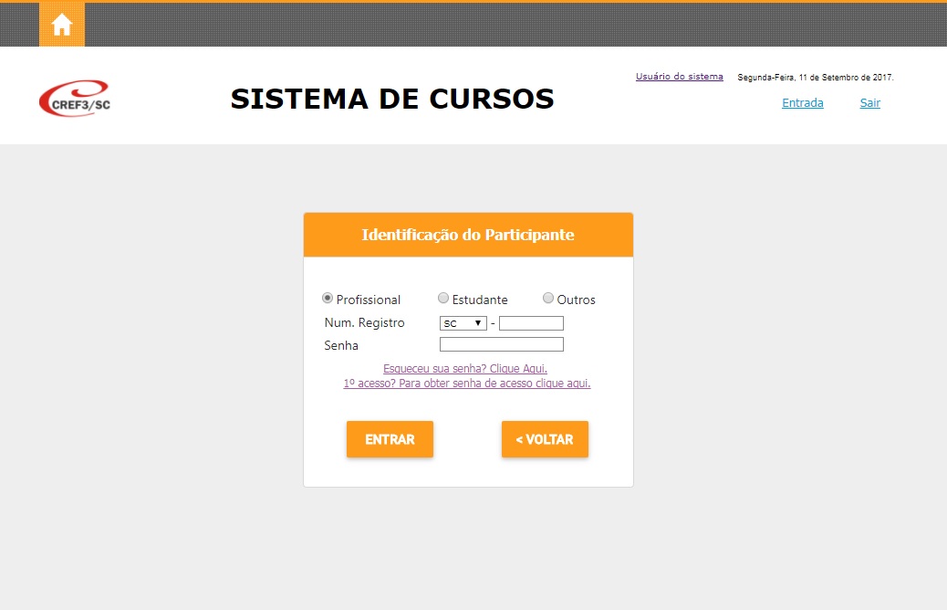Log out via the Sair link

click(869, 103)
